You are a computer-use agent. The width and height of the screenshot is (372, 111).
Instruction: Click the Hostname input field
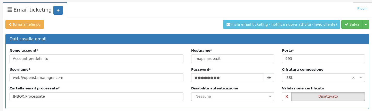[232, 59]
